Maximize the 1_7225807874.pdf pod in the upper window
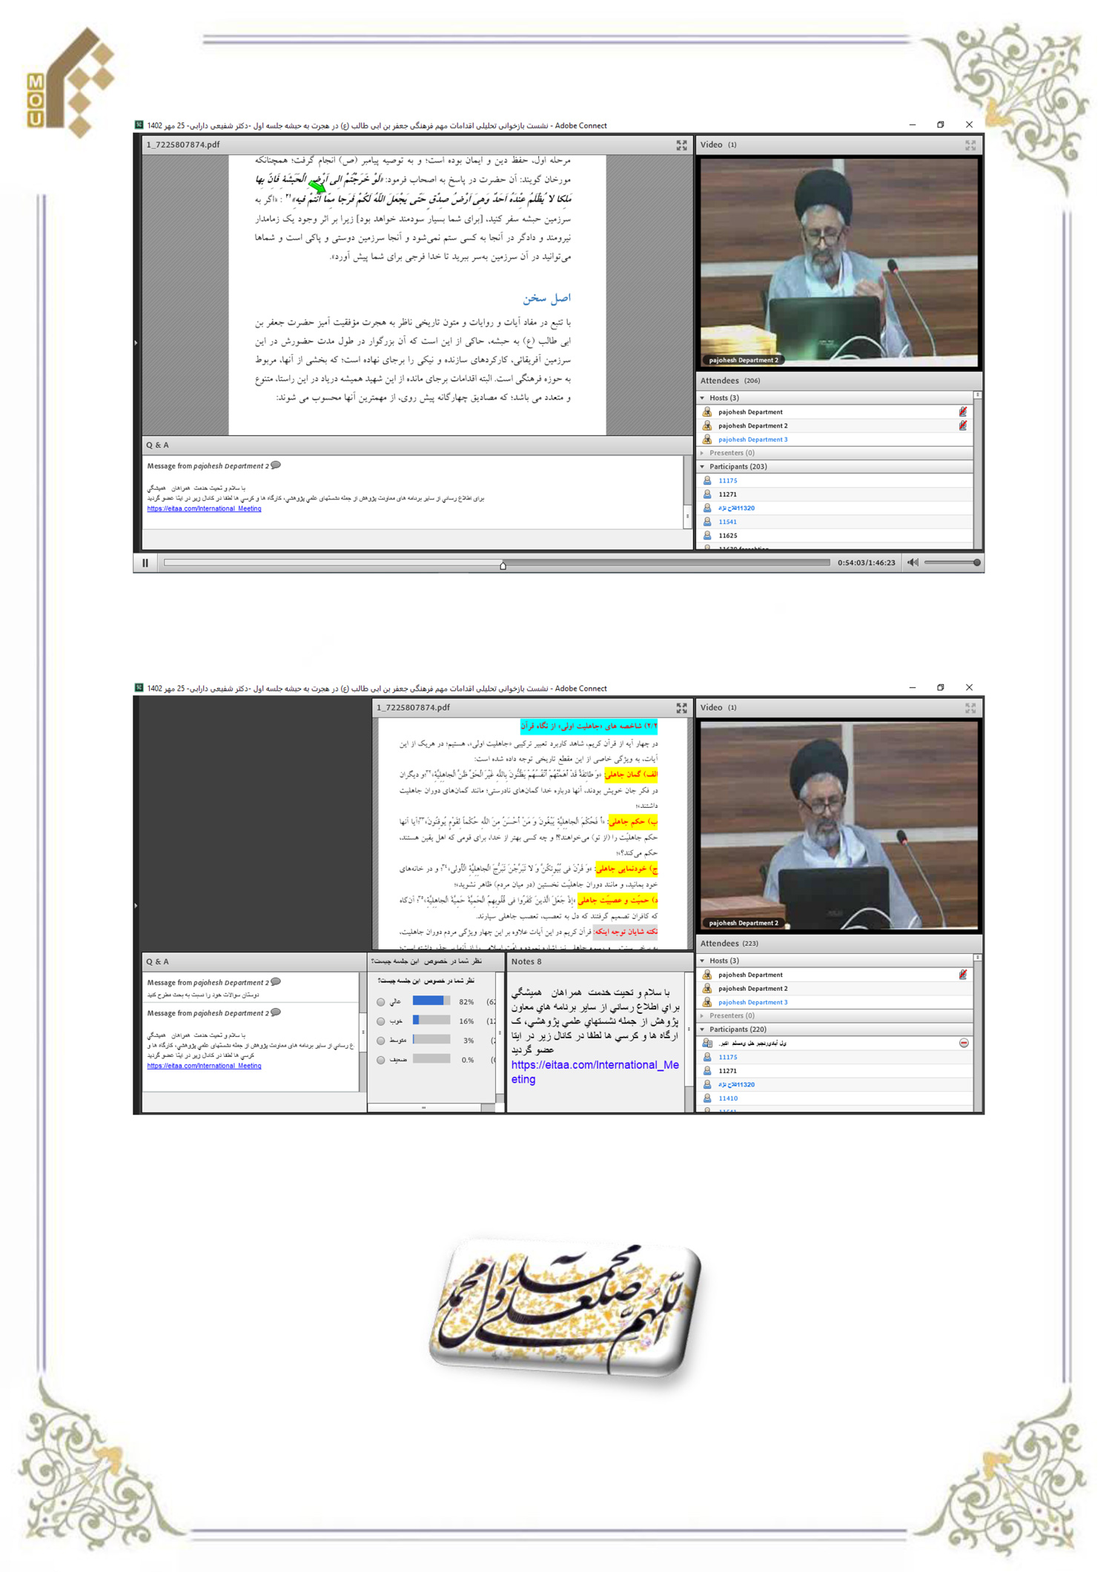The width and height of the screenshot is (1112, 1572). pos(681,145)
